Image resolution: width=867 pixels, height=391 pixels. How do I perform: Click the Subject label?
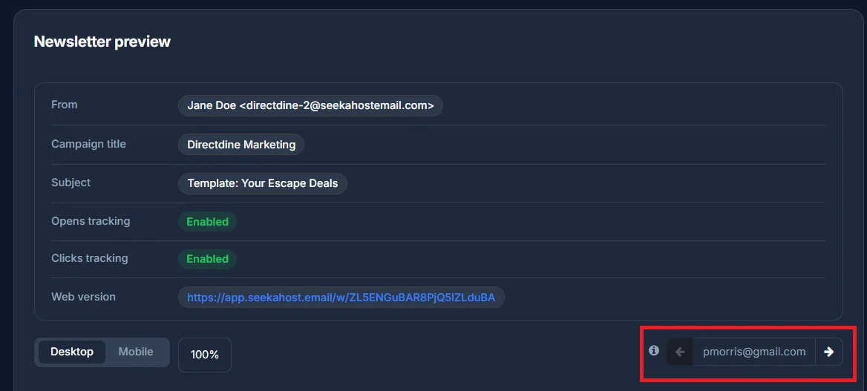(x=71, y=183)
